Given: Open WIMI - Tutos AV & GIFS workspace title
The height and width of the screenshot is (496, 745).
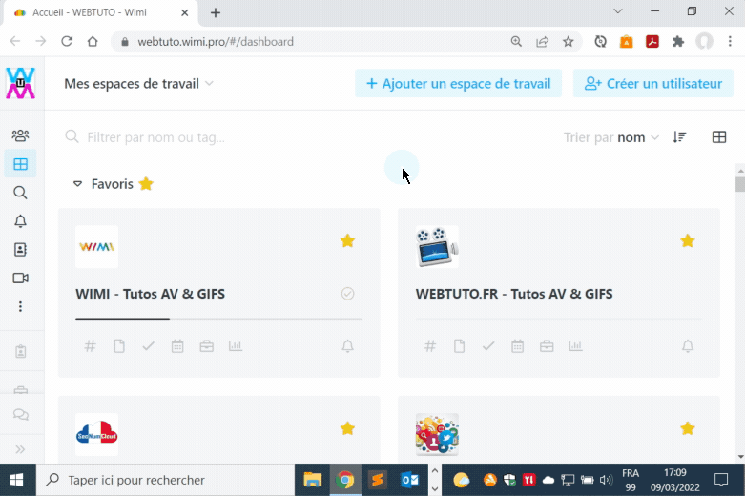Looking at the screenshot, I should [x=150, y=294].
